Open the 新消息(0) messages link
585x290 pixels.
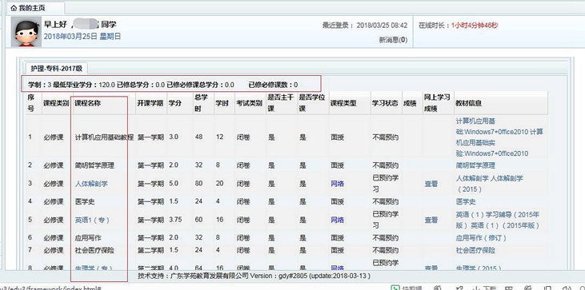(393, 39)
